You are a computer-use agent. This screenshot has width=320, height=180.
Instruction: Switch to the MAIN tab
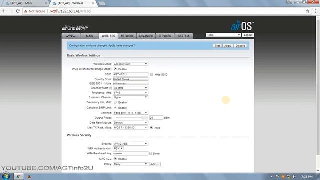tap(89, 36)
